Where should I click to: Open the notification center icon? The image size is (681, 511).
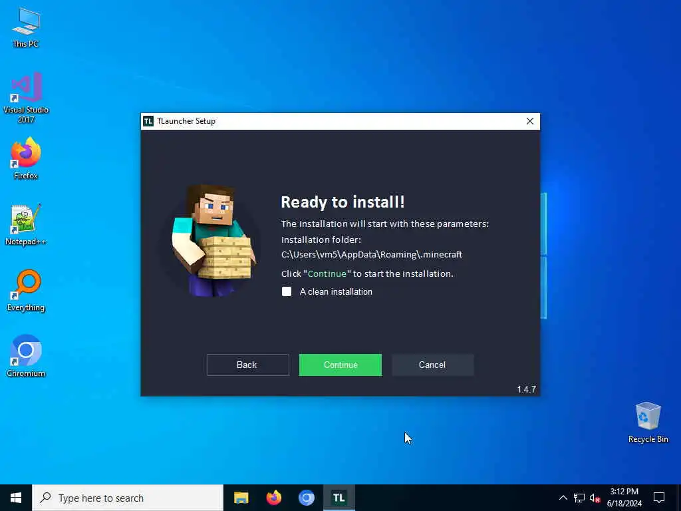[659, 498]
